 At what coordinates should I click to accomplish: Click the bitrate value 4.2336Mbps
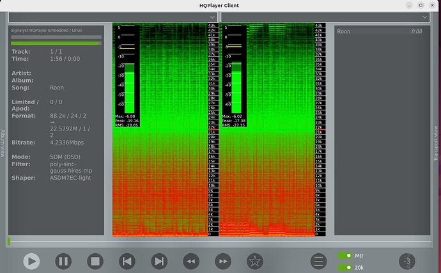67,143
